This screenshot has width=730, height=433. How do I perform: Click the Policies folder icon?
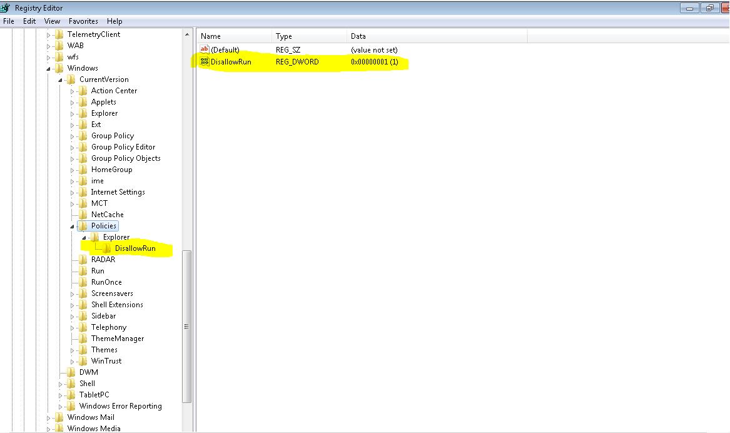[x=83, y=226]
